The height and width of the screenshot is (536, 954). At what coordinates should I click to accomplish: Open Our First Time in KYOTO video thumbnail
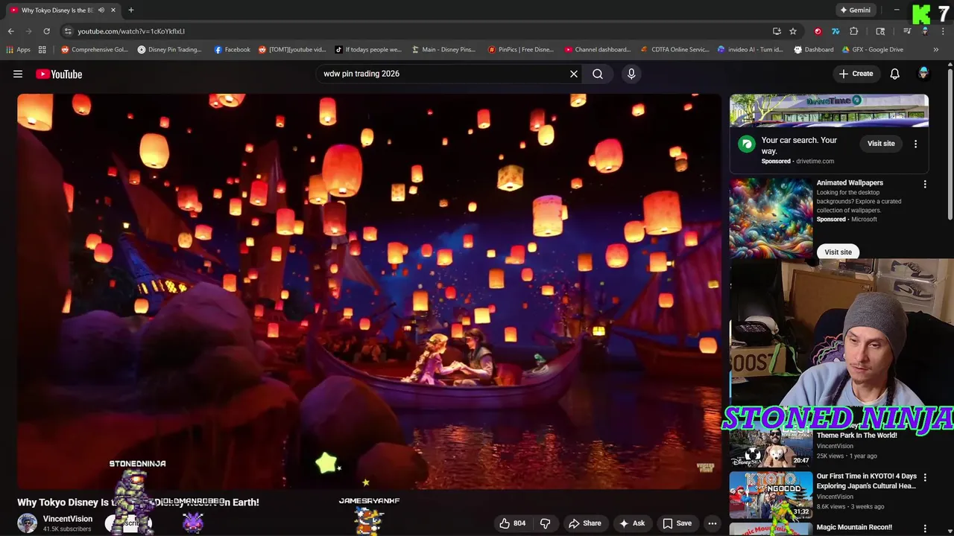pyautogui.click(x=771, y=495)
